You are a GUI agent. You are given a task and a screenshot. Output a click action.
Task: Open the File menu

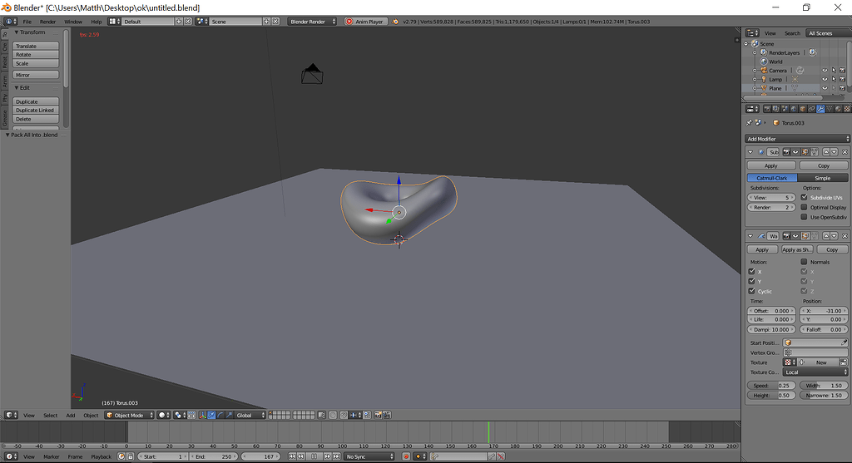(27, 22)
